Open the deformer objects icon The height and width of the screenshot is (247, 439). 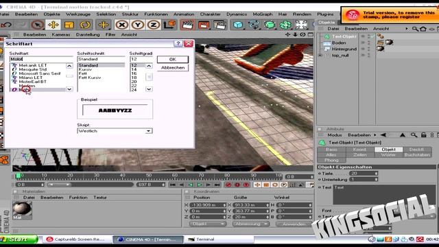[301, 25]
